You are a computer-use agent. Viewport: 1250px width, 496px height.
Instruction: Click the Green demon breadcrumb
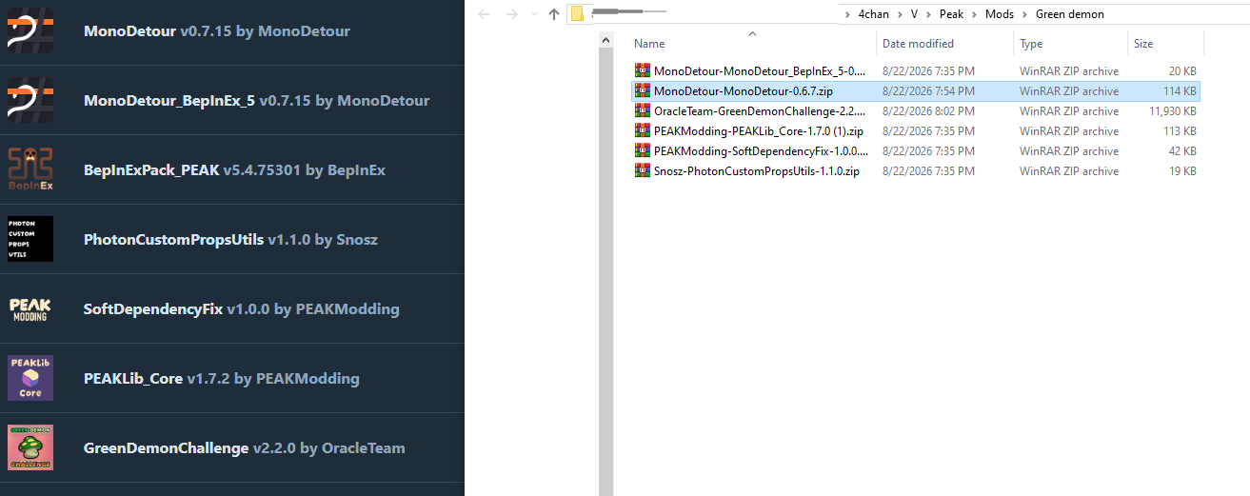click(1068, 14)
